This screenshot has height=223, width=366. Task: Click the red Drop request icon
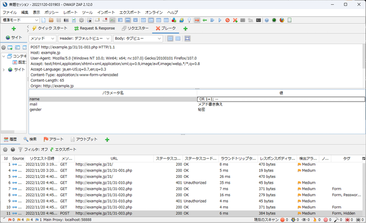pos(227,20)
